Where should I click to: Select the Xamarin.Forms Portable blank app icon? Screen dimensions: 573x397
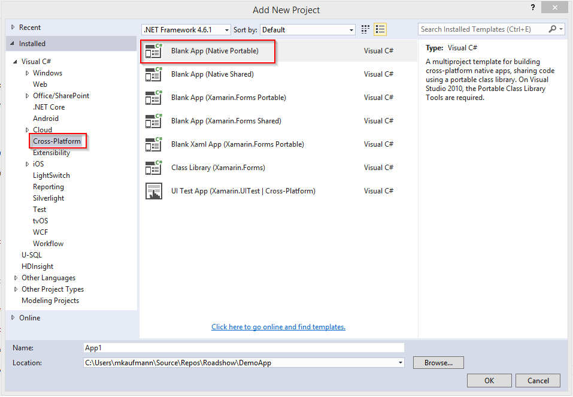click(x=154, y=98)
